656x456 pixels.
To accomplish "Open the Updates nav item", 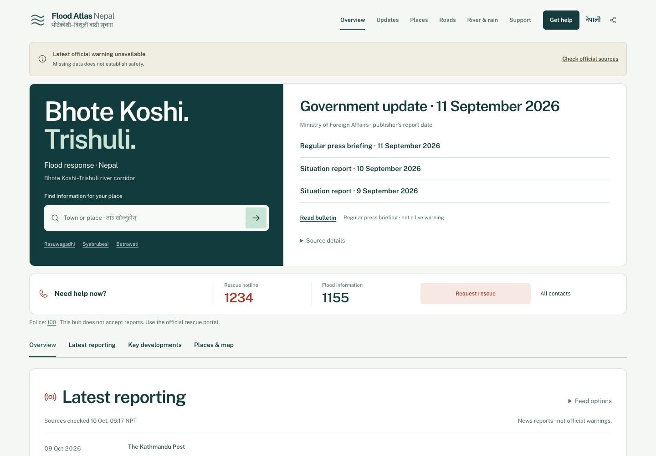I will (x=388, y=20).
